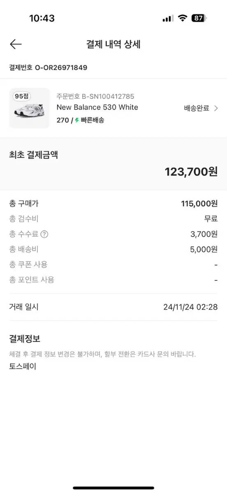
Task: Open the 총 수수료 help question-mark icon
Action: point(44,234)
